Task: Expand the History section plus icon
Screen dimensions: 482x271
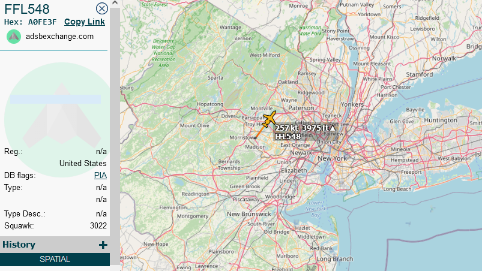Action: click(103, 245)
